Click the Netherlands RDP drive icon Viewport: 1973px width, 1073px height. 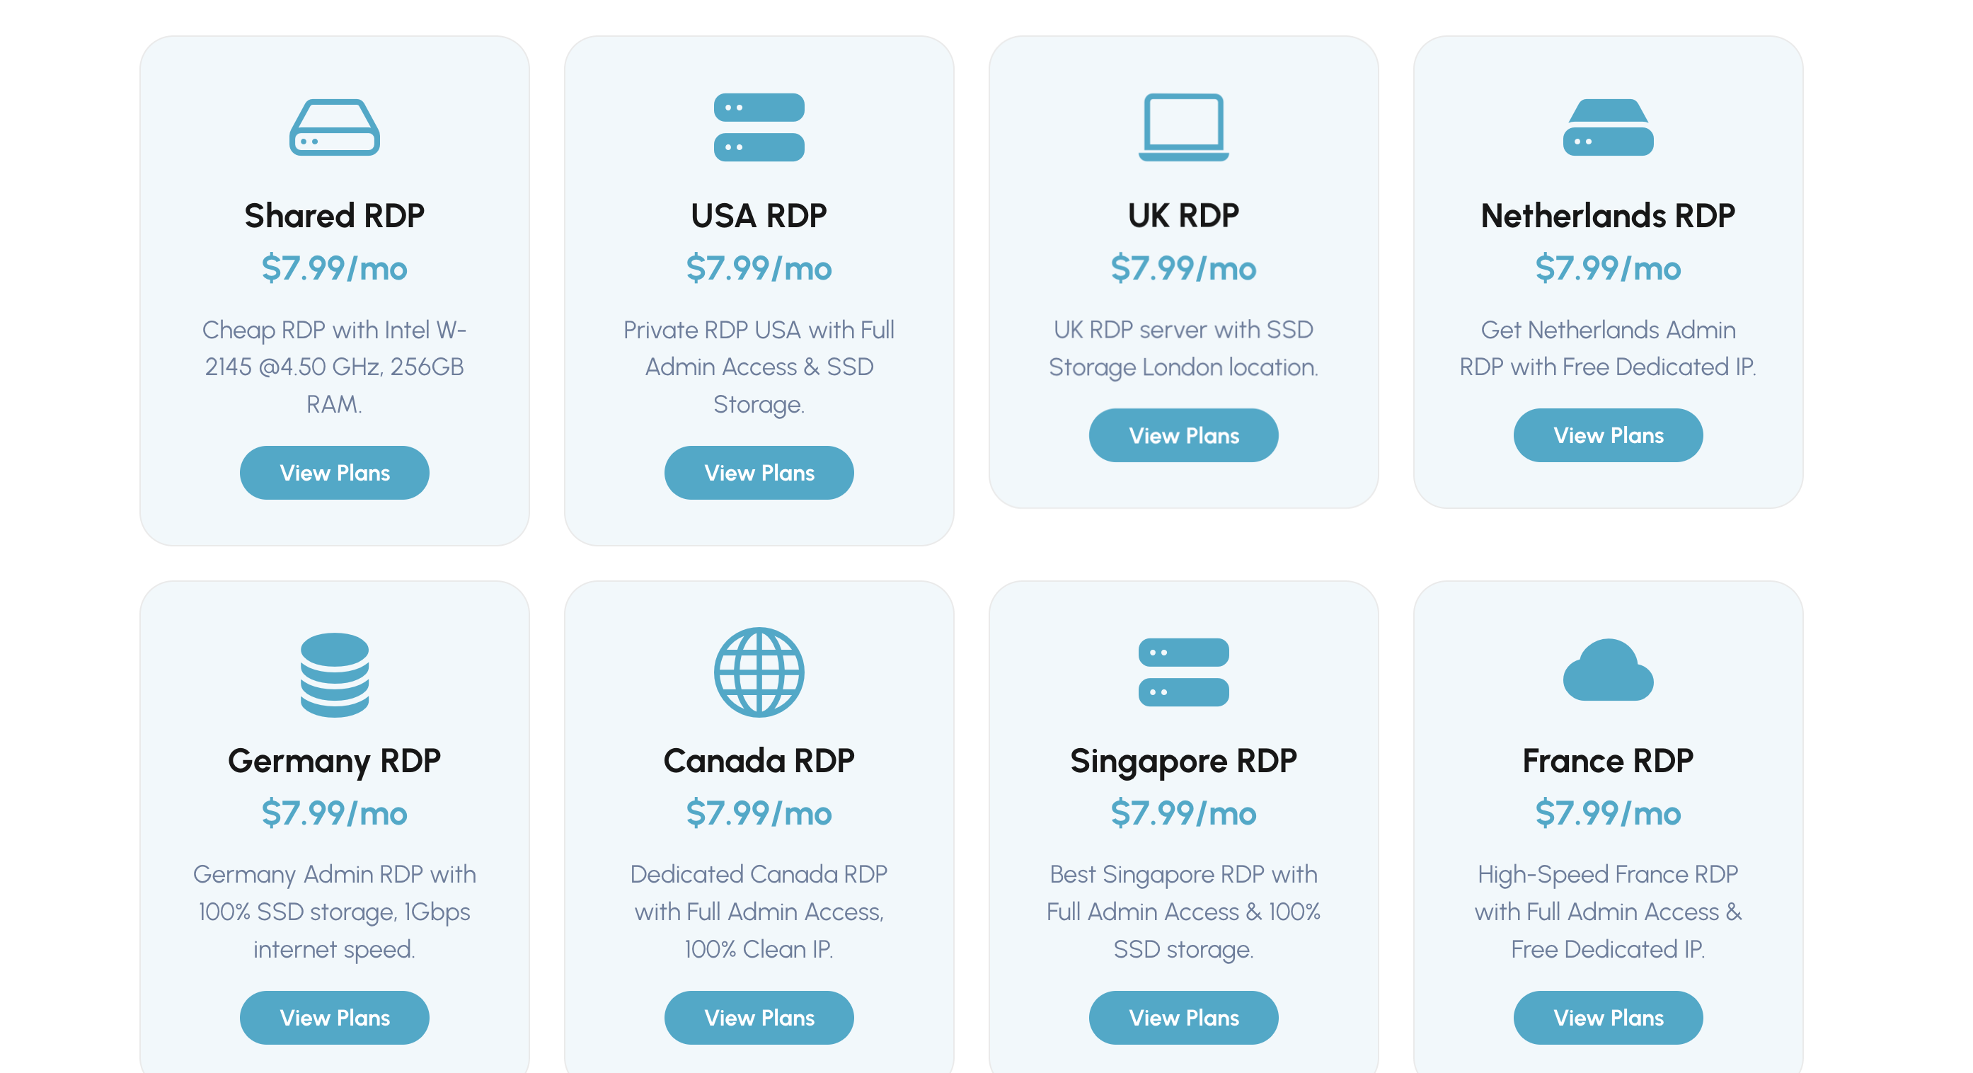(x=1608, y=127)
